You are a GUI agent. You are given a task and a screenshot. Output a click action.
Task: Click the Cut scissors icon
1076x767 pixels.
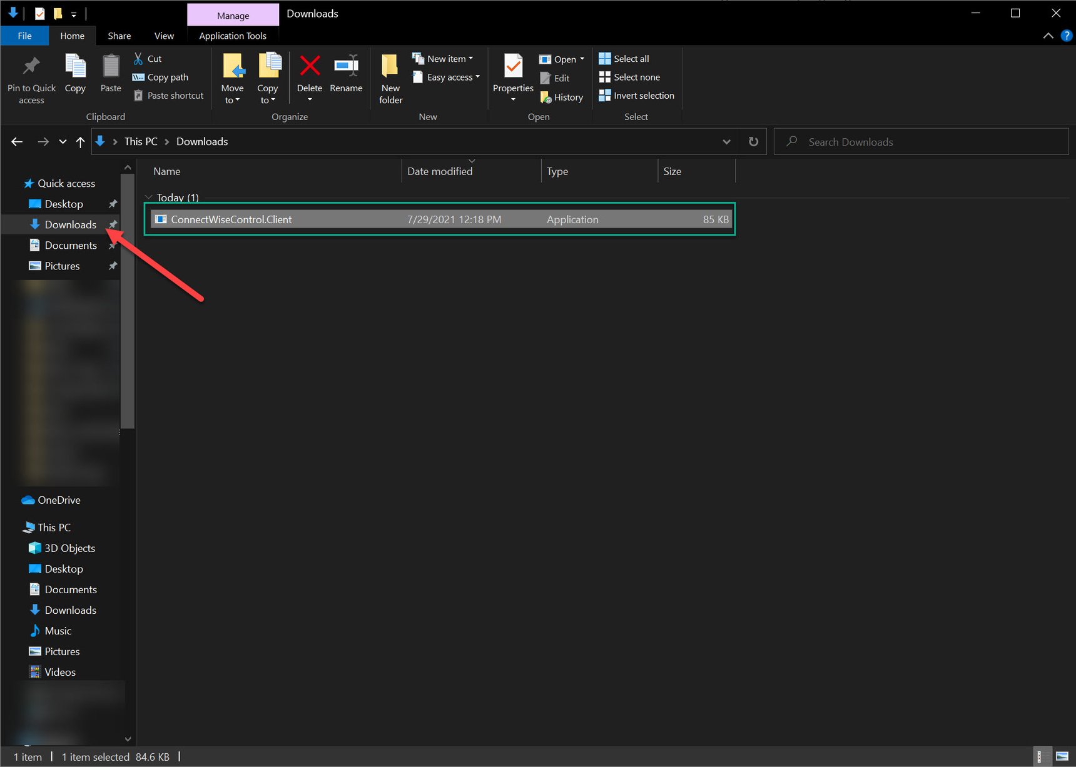pyautogui.click(x=137, y=58)
